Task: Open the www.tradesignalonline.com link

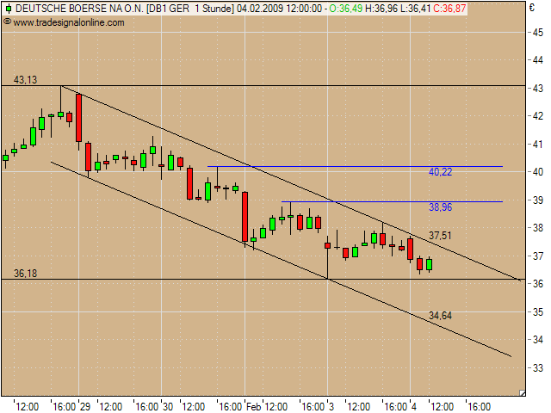Action: tap(69, 22)
